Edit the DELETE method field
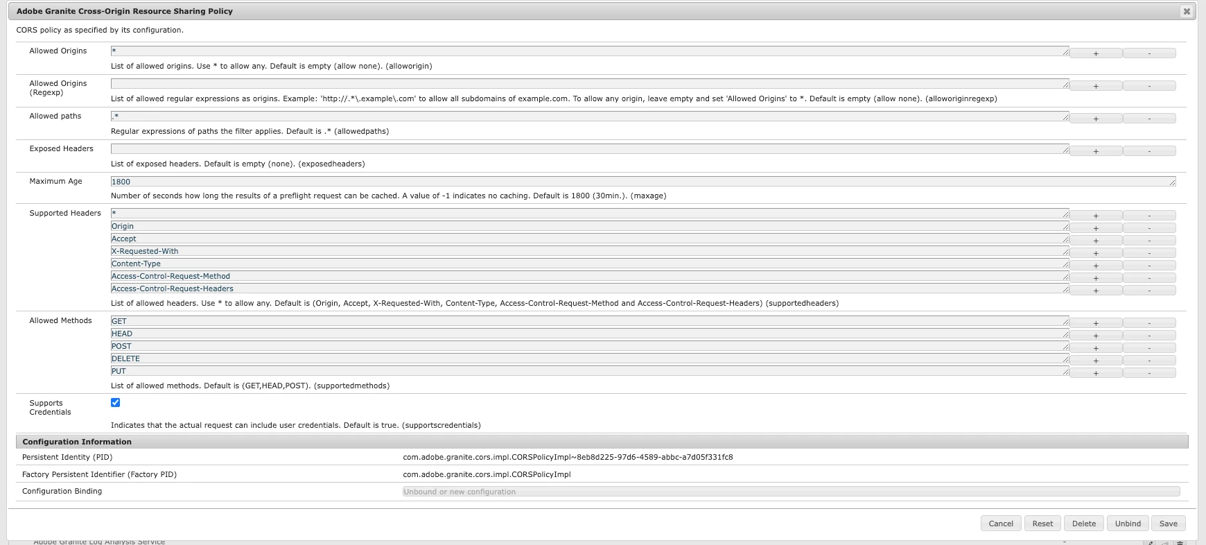 (x=590, y=358)
